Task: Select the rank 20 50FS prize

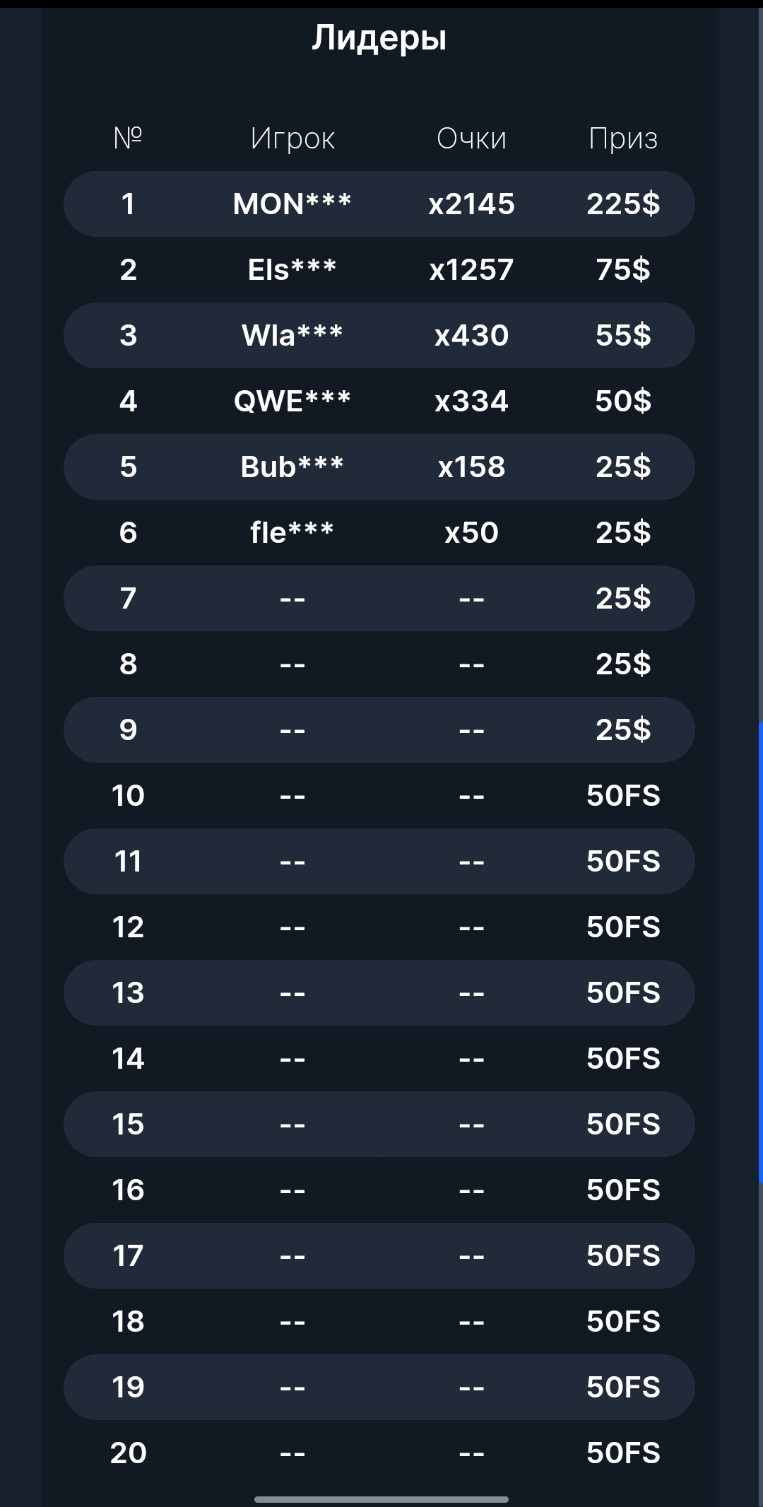Action: tap(623, 1453)
